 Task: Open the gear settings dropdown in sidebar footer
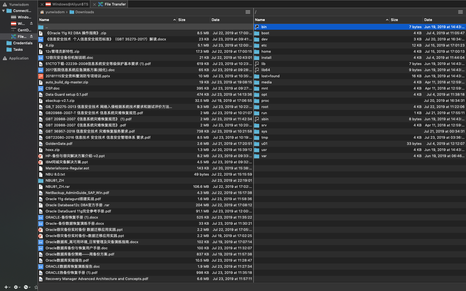(x=17, y=287)
